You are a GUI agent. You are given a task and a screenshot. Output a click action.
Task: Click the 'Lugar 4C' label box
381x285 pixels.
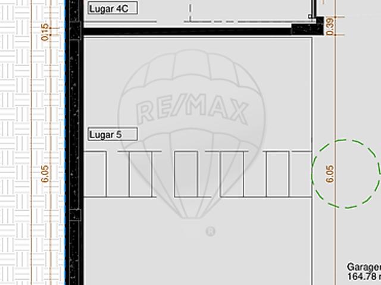click(113, 8)
